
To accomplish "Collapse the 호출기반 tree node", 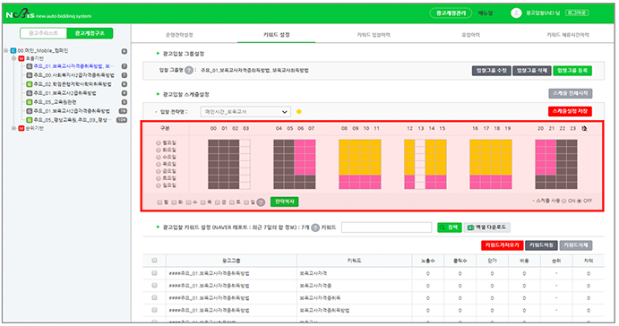I will point(13,58).
